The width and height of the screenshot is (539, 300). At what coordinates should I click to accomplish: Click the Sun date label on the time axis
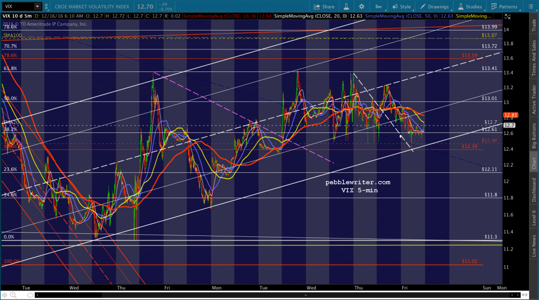coord(486,287)
